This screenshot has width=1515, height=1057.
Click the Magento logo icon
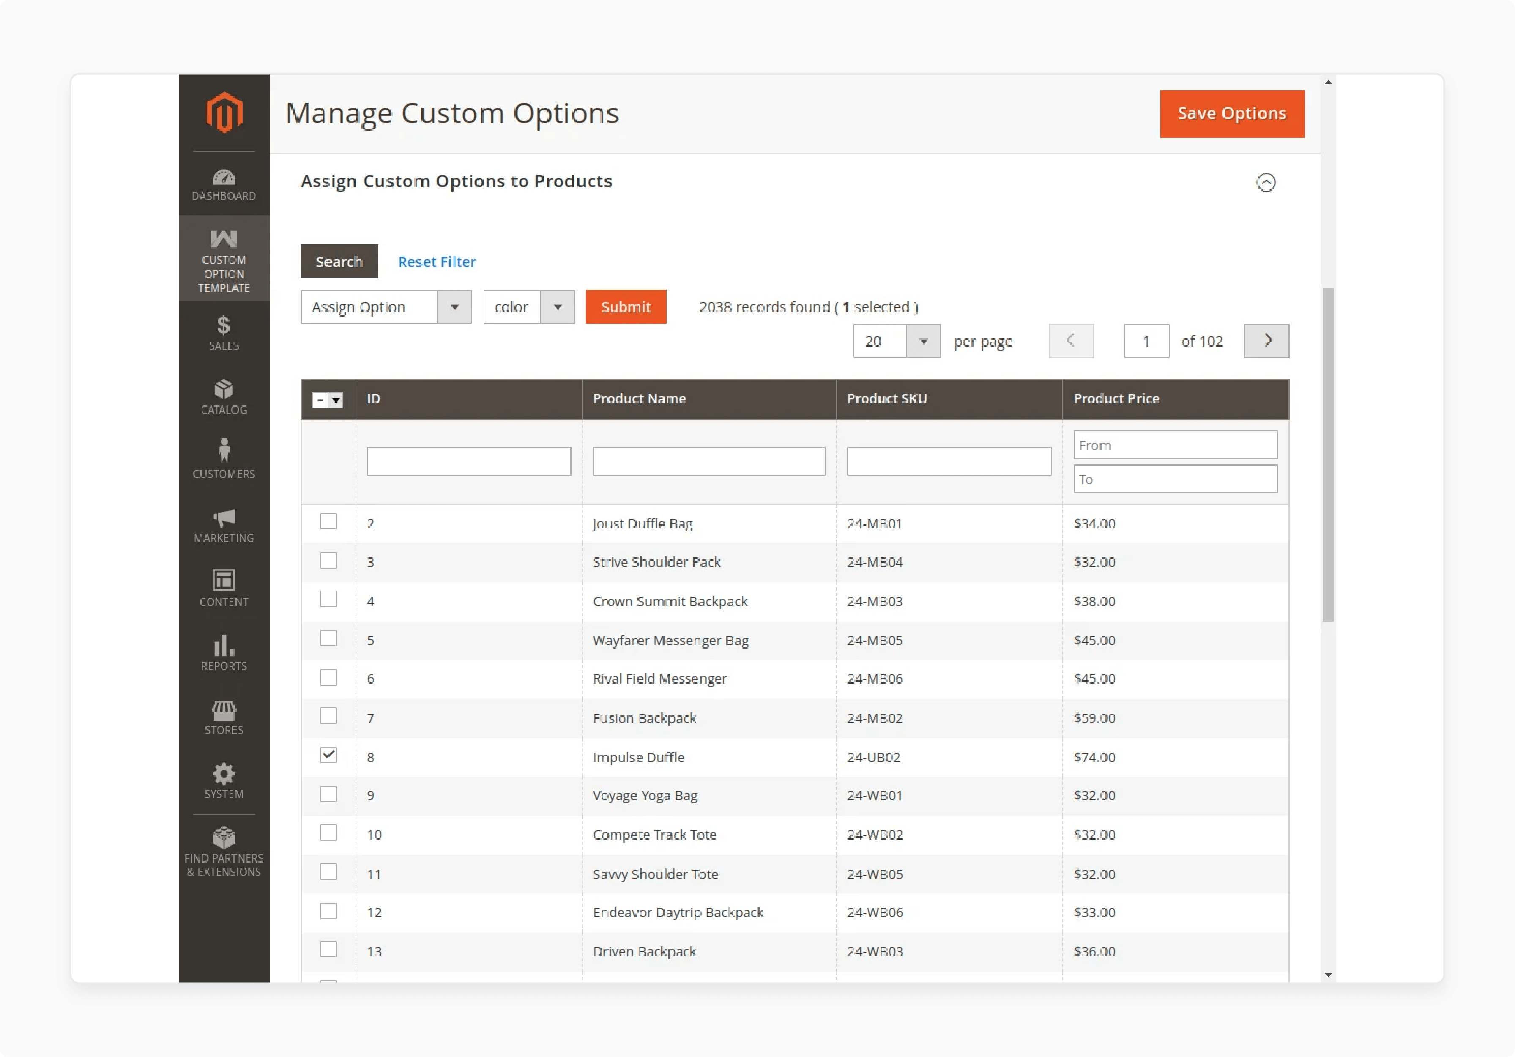[224, 113]
